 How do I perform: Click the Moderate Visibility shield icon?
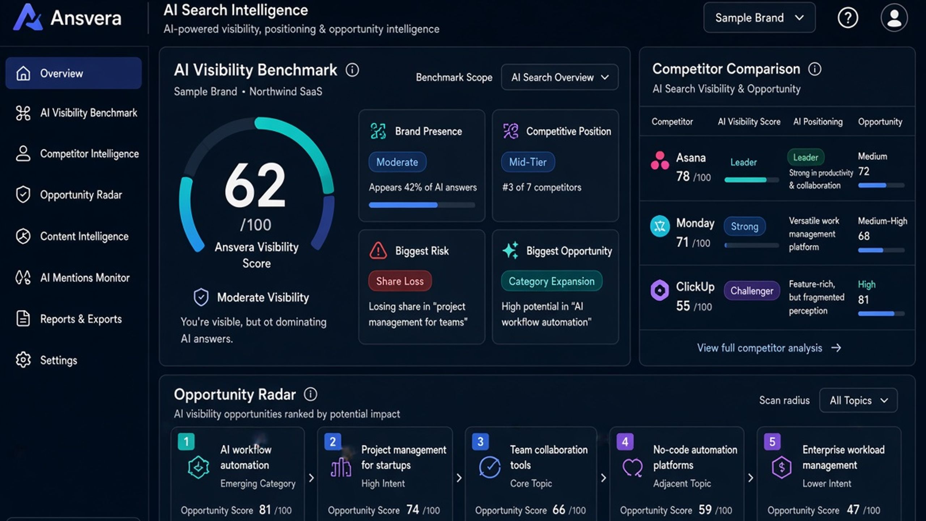pos(201,297)
